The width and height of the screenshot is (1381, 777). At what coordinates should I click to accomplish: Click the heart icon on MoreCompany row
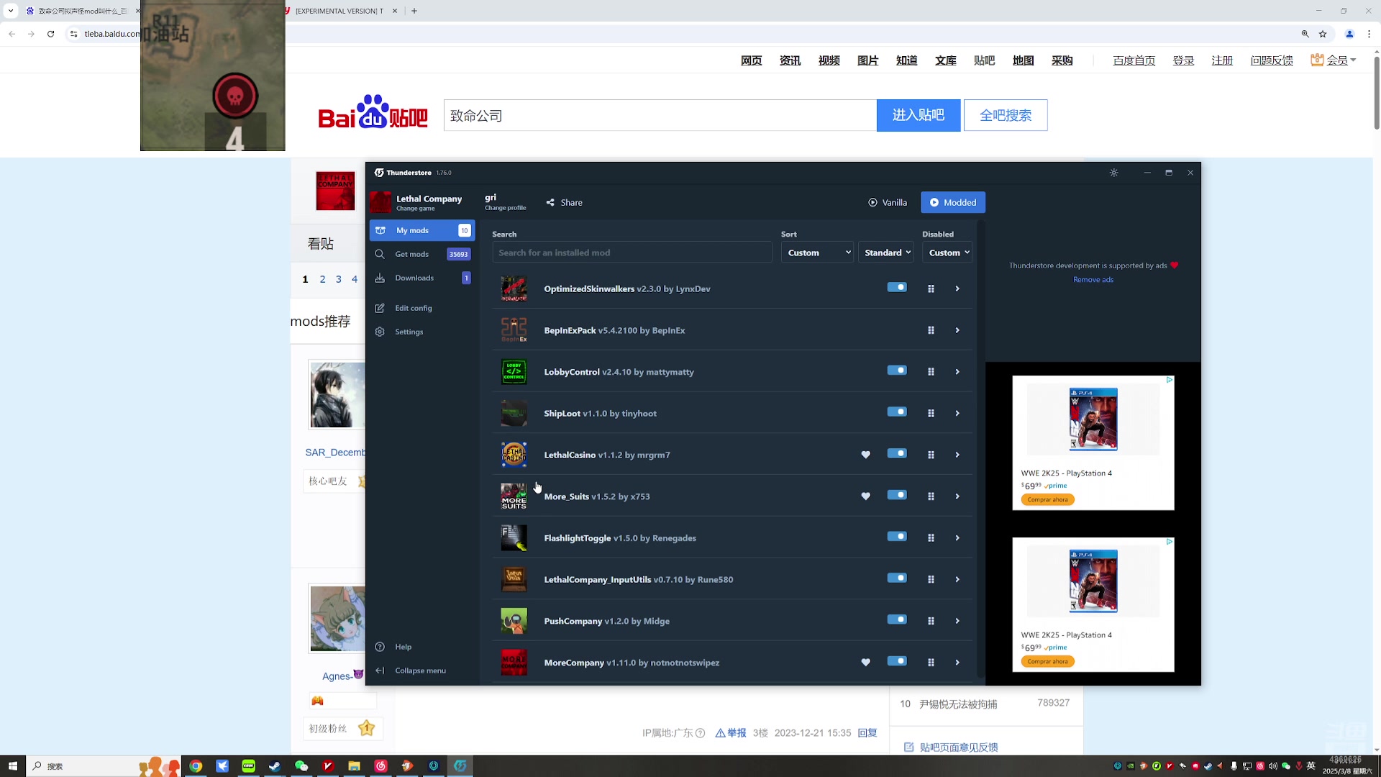(865, 663)
